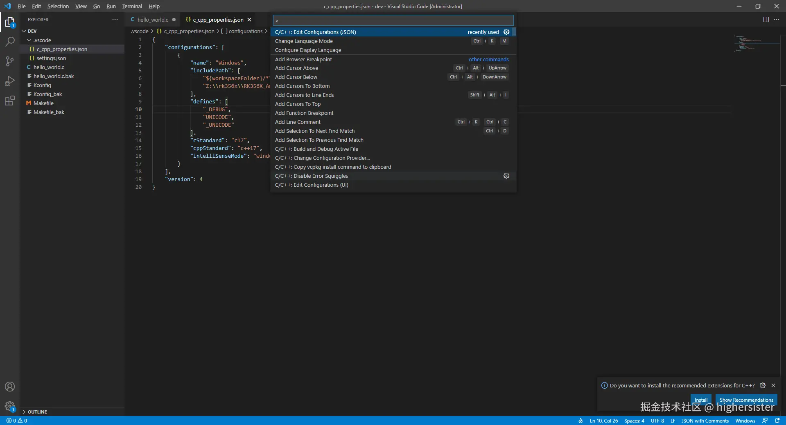786x425 pixels.
Task: Click the Show Recommendations button
Action: pos(746,400)
